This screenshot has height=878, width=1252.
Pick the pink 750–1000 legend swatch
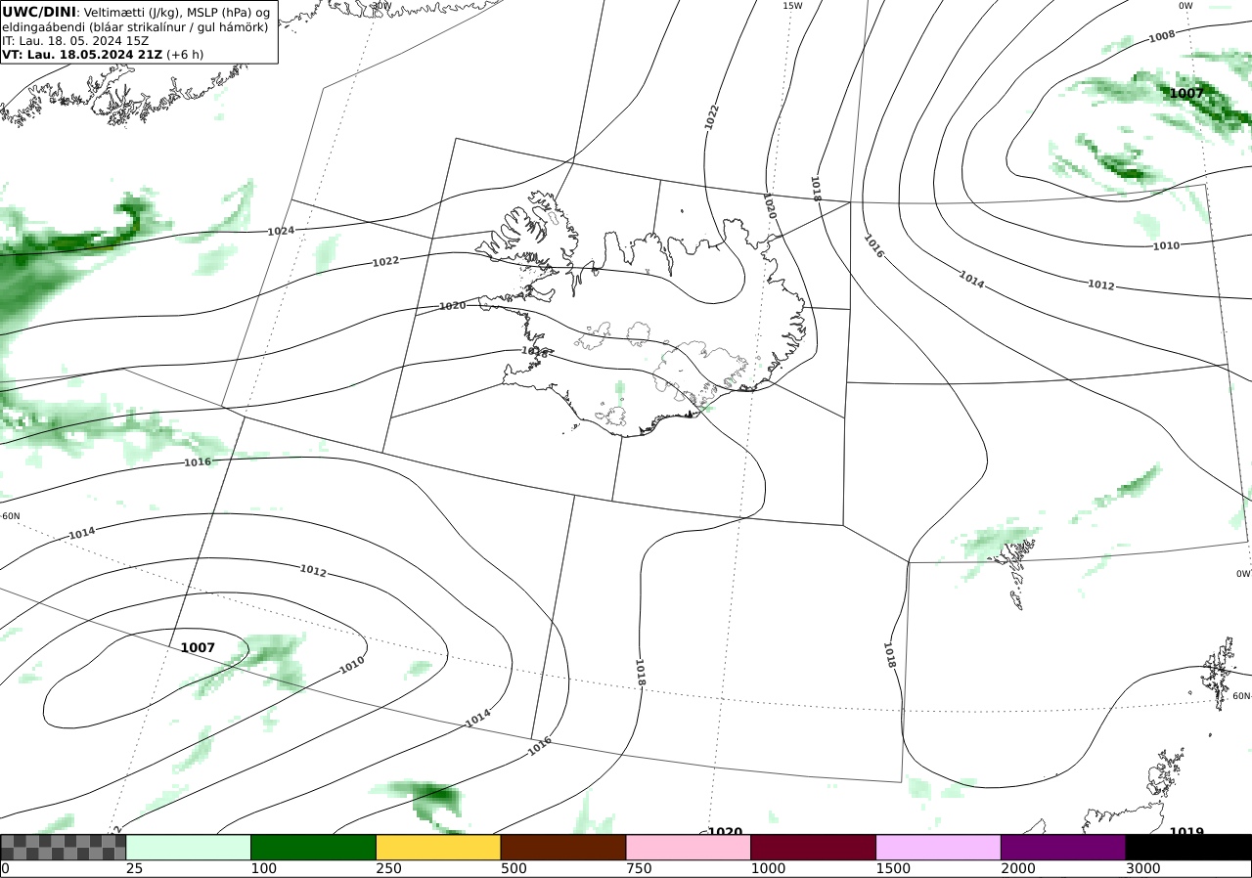pos(689,847)
